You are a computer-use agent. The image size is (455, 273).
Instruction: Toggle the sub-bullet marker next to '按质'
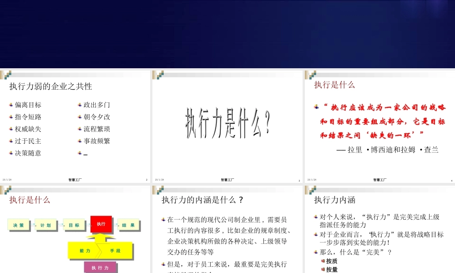point(322,261)
